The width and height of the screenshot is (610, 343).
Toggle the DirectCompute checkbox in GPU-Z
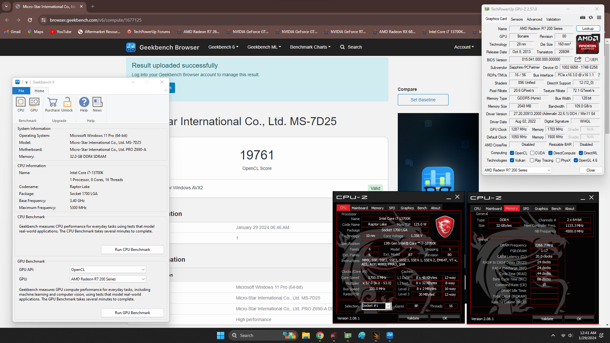point(550,153)
